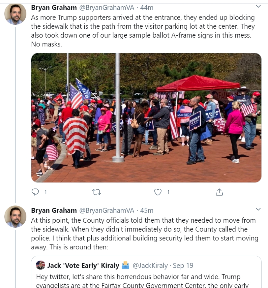Open the Bryan Graham name on top tweet
Viewport: 268px width, 288px height.
[54, 8]
